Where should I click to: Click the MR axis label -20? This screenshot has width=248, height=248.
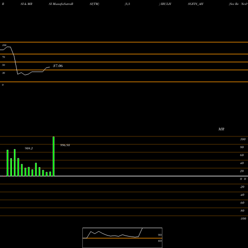tap(242, 187)
